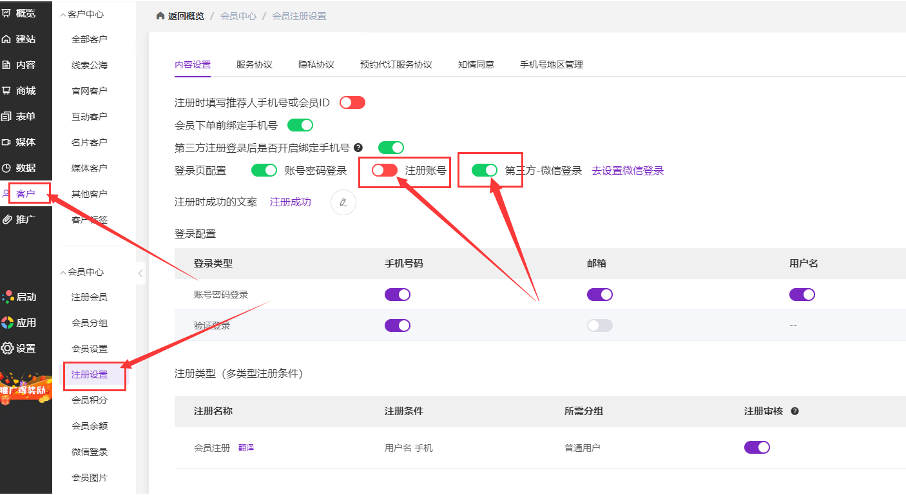
Task: Click the 翻译 link beside 会员注册
Action: [246, 447]
